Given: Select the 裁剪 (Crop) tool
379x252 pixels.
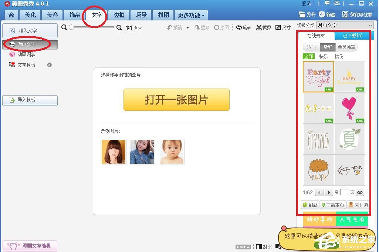Looking at the screenshot, I should (x=263, y=27).
